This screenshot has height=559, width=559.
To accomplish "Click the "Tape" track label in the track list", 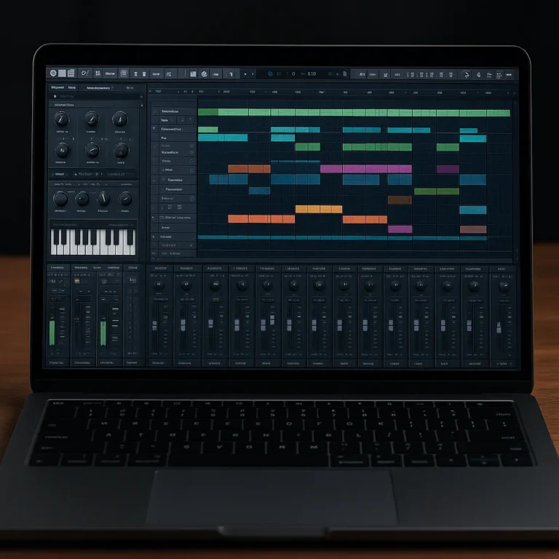I will [164, 120].
